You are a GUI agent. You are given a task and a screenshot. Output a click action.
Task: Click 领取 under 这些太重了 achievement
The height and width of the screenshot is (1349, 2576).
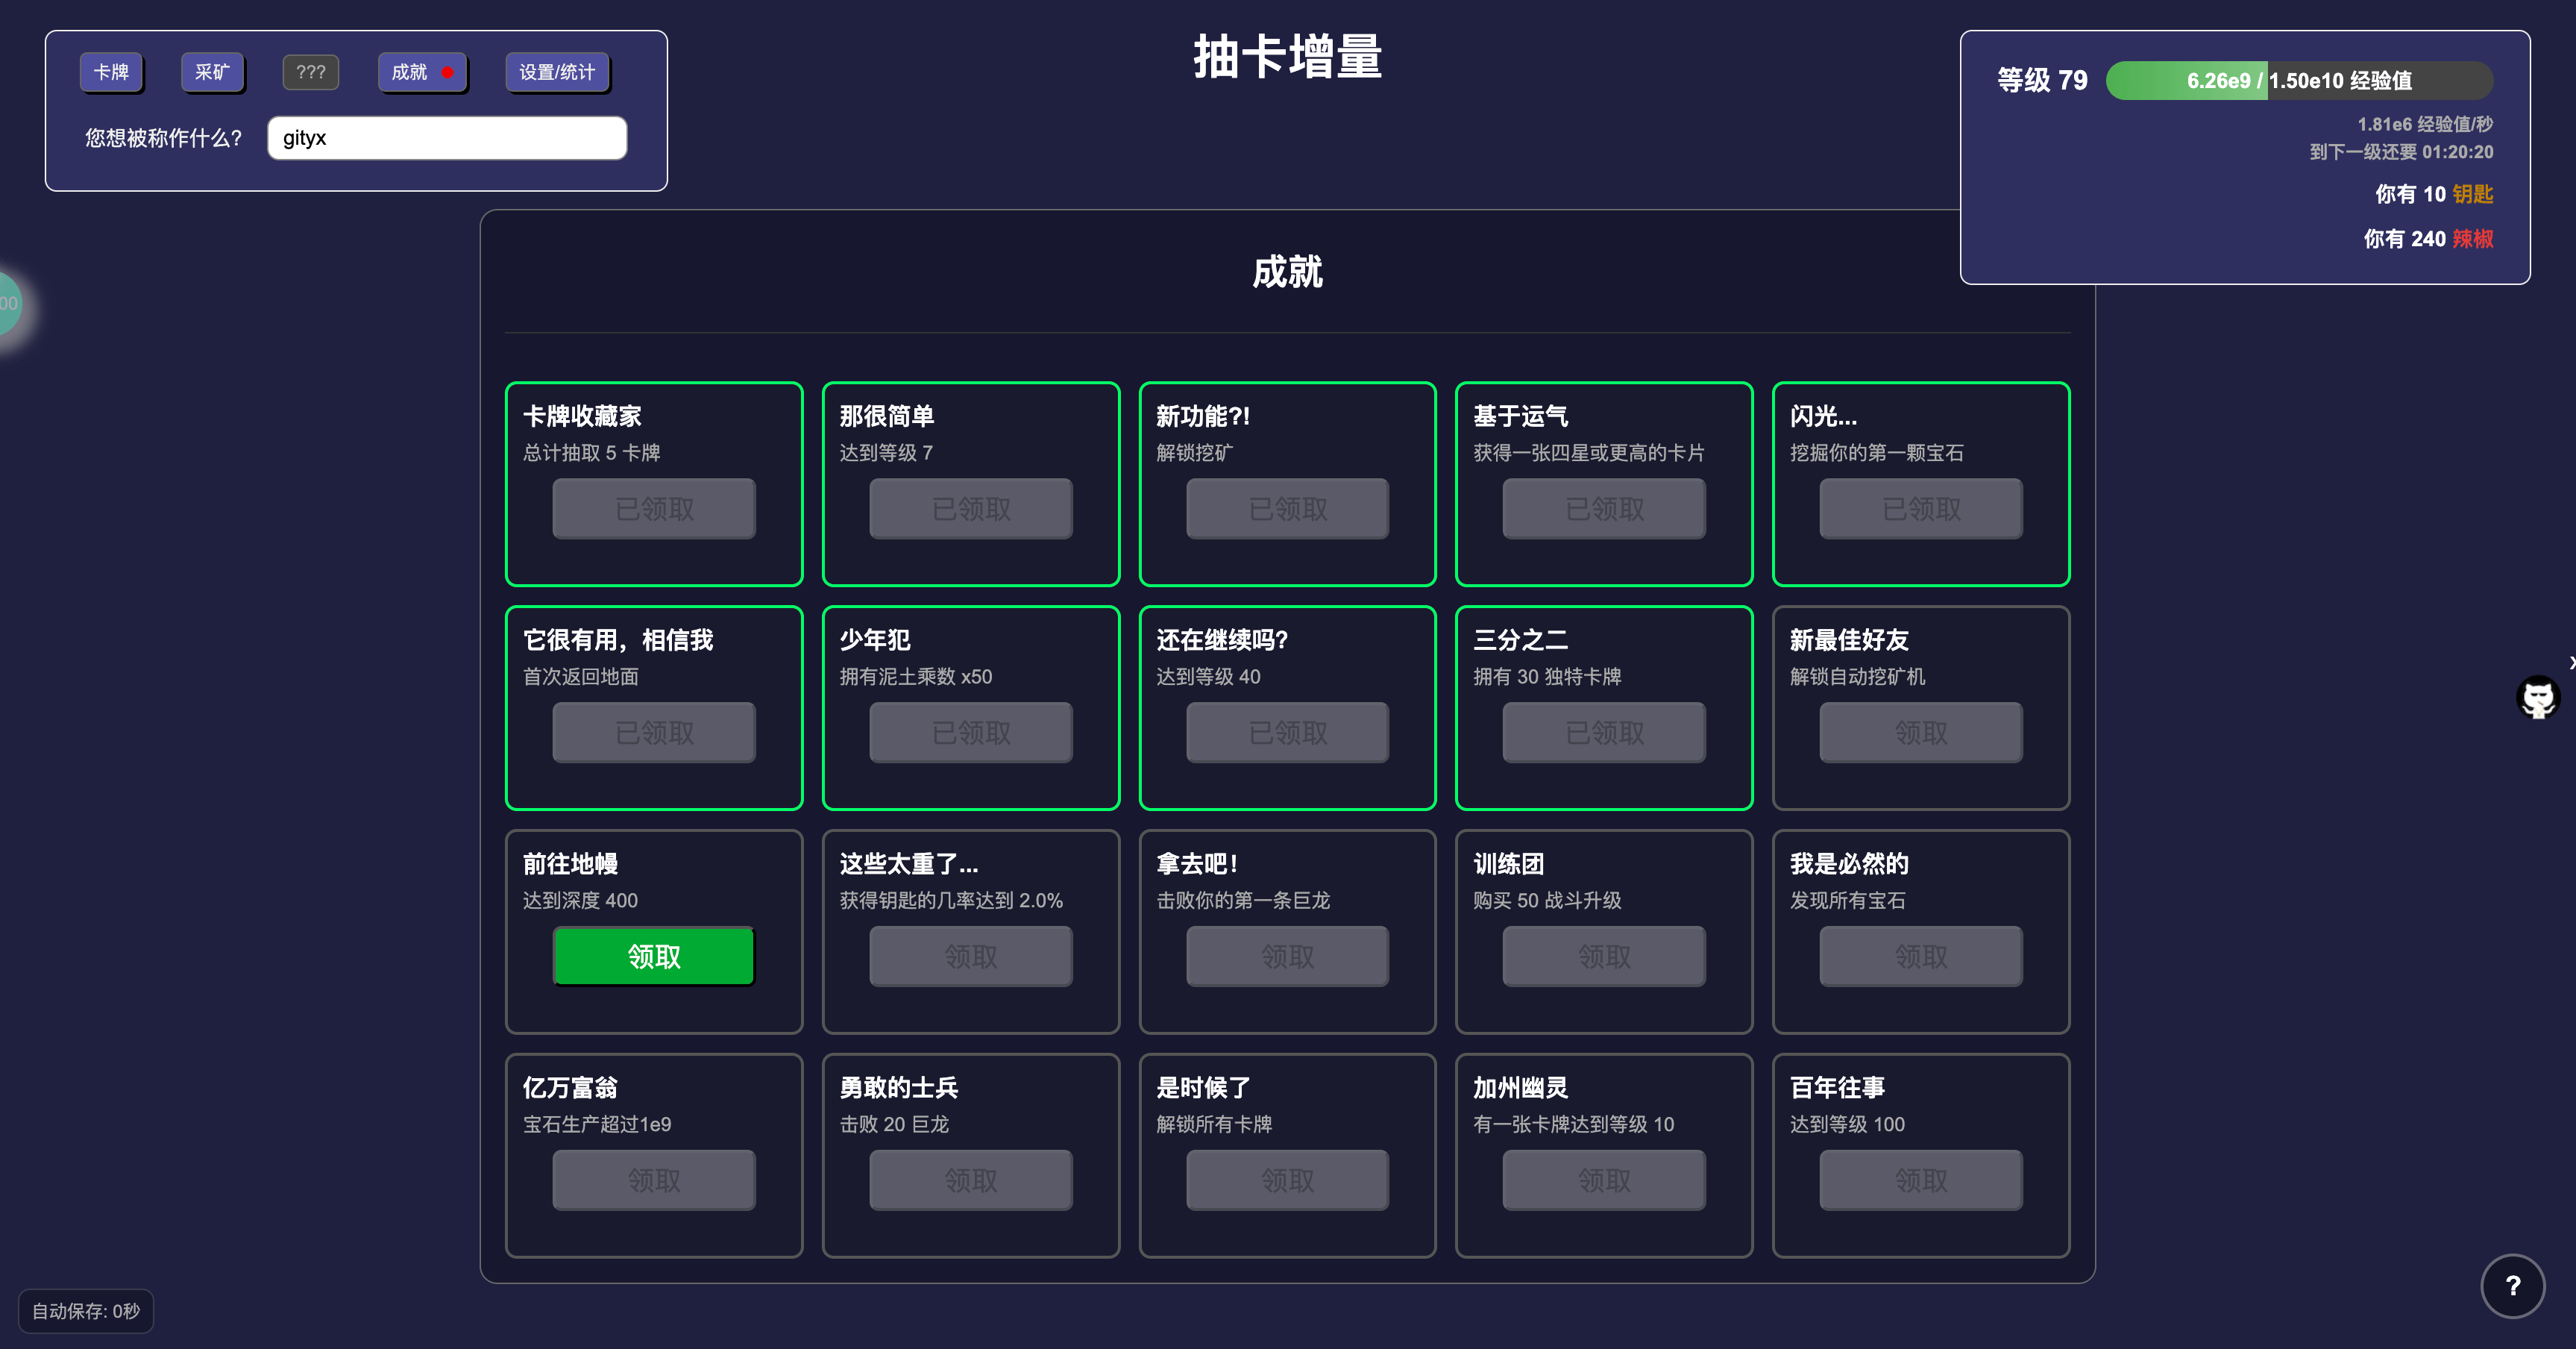coord(970,957)
